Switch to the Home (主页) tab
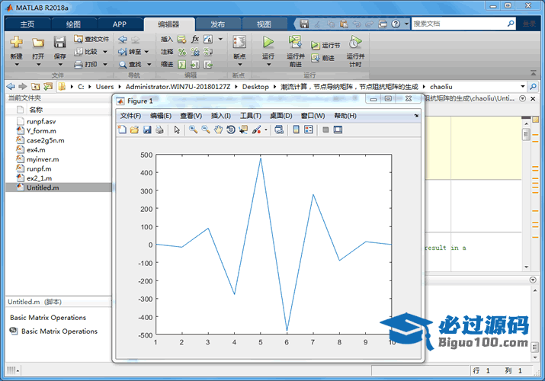 tap(27, 24)
